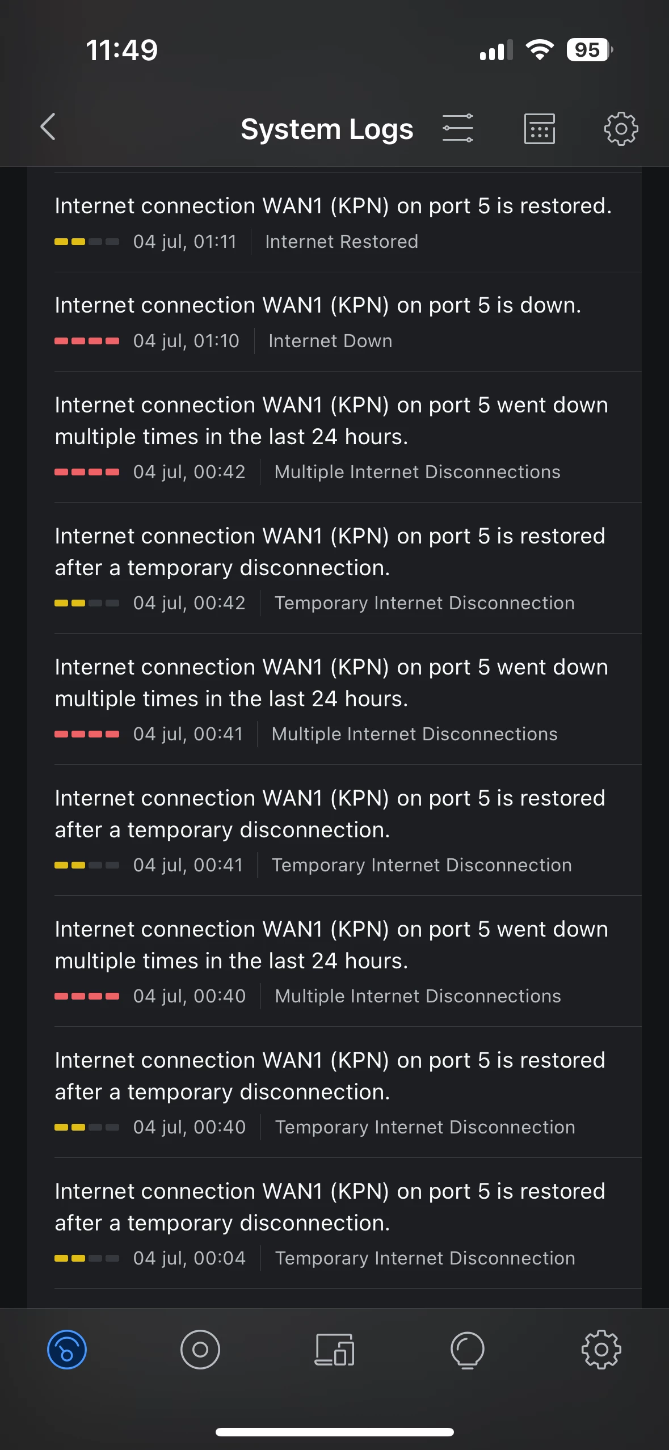Open the insights lightbulb tab
Viewport: 669px width, 1450px height.
[468, 1349]
